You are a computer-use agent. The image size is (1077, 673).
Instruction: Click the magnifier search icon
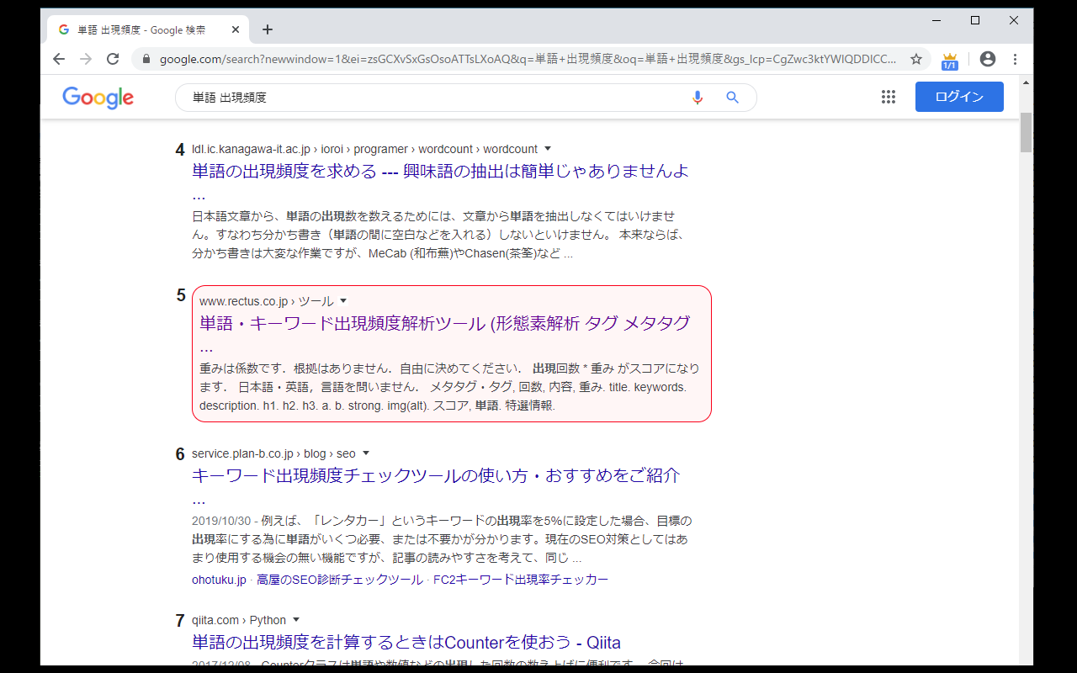point(732,98)
